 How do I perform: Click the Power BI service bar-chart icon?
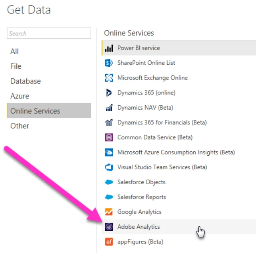109,48
